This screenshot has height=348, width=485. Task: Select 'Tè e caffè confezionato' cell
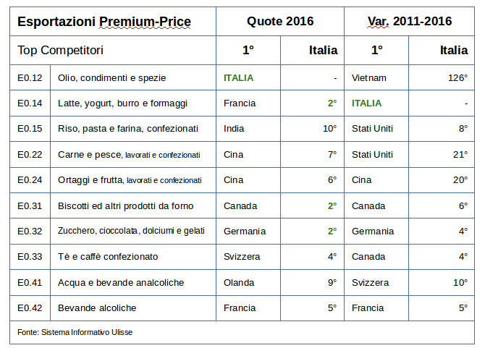pos(133,257)
